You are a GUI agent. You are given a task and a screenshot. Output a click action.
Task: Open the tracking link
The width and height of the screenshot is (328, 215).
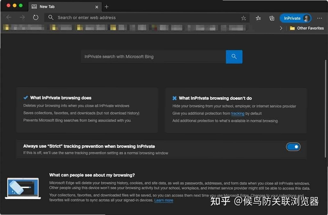pyautogui.click(x=238, y=113)
